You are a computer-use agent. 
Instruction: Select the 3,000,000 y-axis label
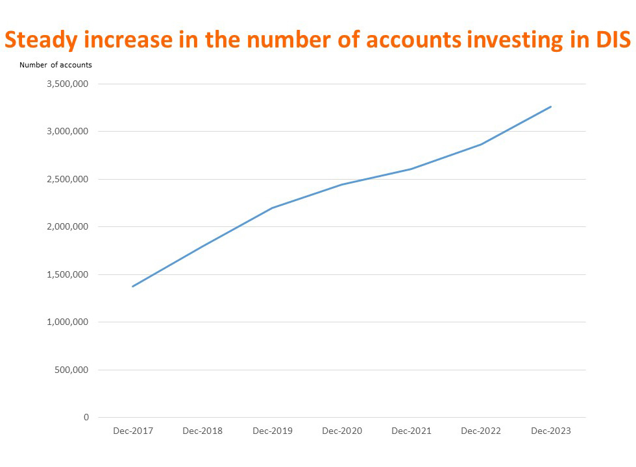[67, 132]
